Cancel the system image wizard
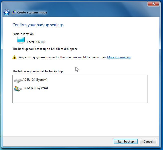The image size is (163, 150). [148, 141]
